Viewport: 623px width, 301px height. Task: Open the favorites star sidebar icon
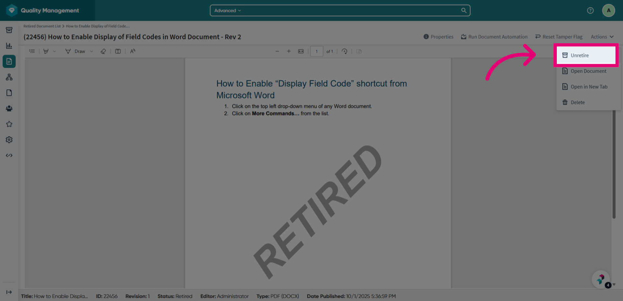9,124
